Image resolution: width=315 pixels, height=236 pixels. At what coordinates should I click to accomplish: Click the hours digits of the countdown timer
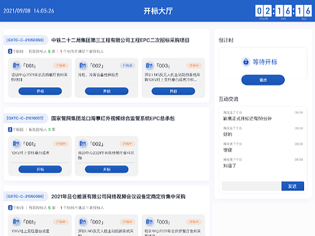[264, 11]
